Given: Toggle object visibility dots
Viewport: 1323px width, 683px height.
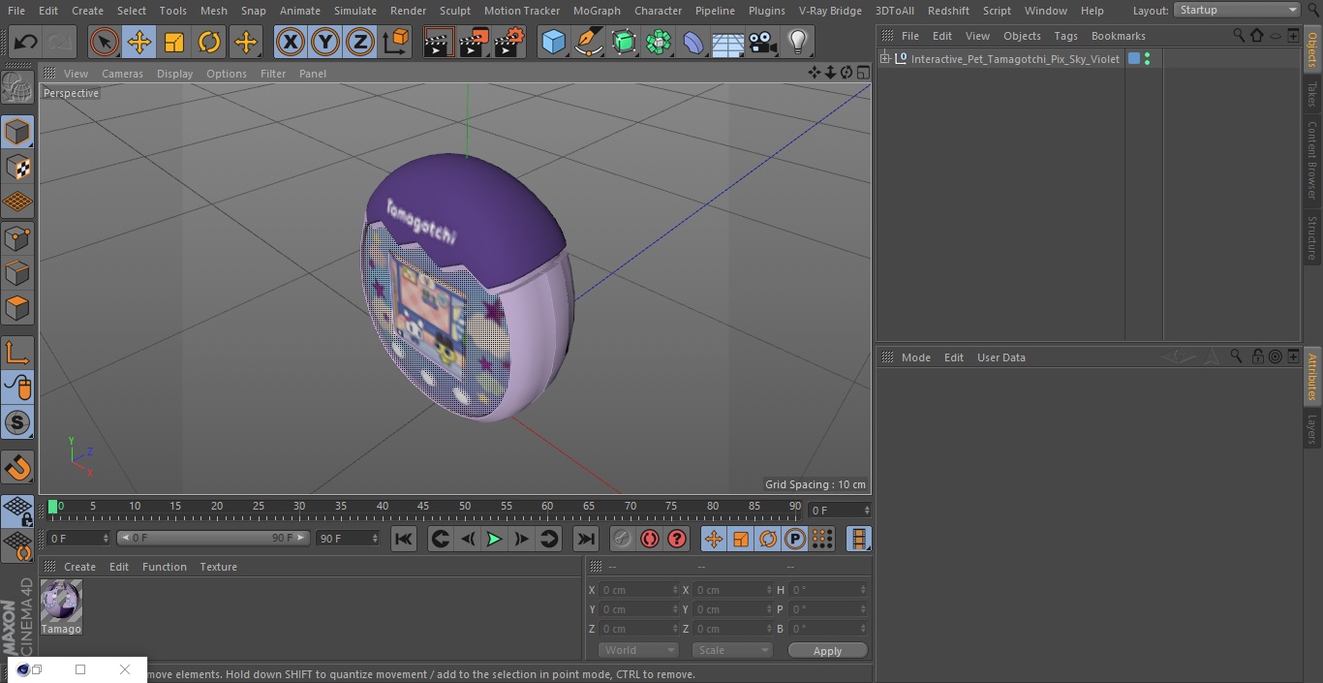Looking at the screenshot, I should 1148,59.
